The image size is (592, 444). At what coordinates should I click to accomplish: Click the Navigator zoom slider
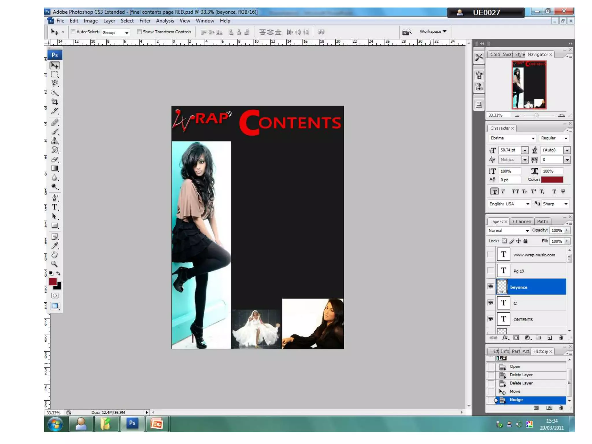click(536, 115)
